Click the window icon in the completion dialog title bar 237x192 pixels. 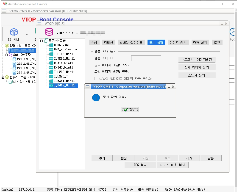coord(88,87)
